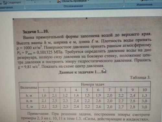162x122 pixels.
Task: Click the Следующее comment button
Action: pyautogui.click(x=12, y=2)
